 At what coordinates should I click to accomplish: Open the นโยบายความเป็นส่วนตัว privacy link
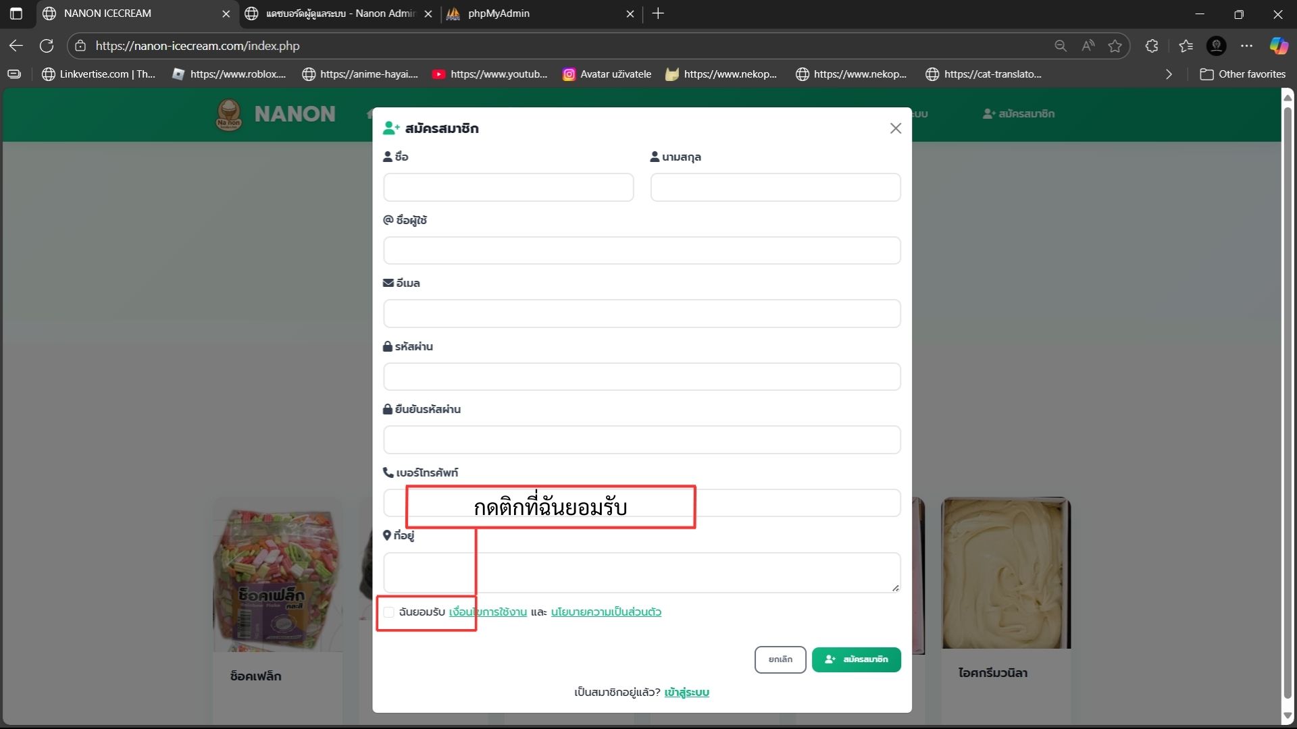(x=606, y=612)
